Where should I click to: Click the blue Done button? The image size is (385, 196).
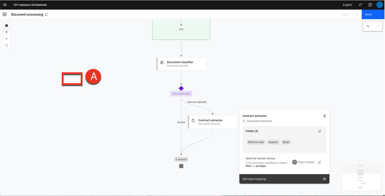coord(373,14)
